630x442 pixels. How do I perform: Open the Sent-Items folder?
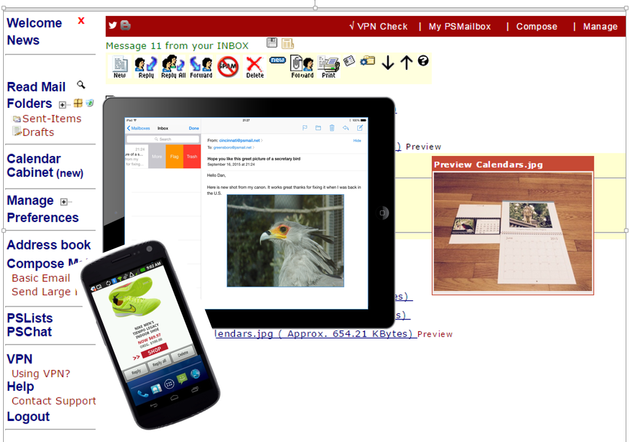pos(52,118)
